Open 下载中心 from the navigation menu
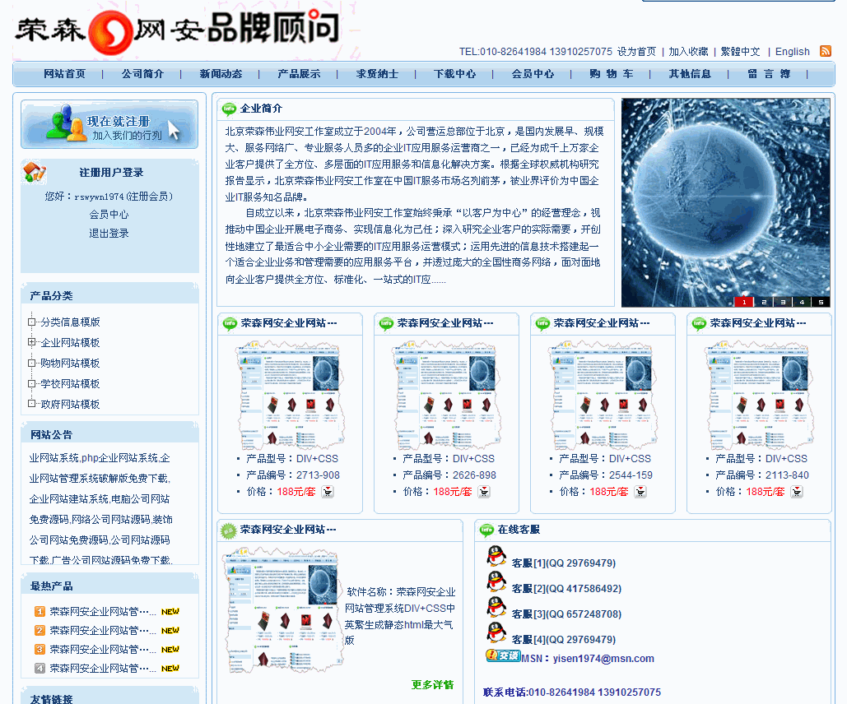Viewport: 847px width, 704px height. coord(454,74)
